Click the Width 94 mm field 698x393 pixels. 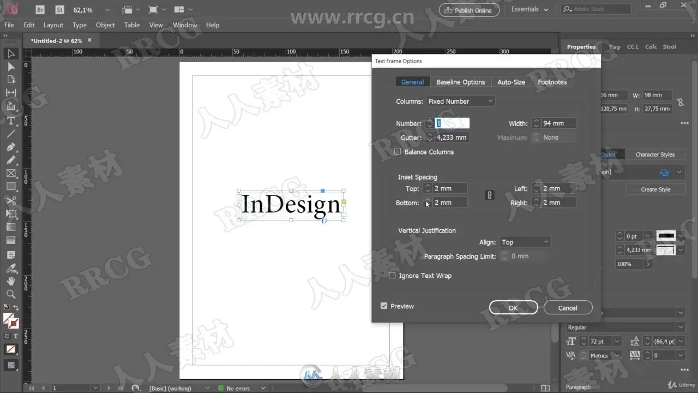coord(558,123)
